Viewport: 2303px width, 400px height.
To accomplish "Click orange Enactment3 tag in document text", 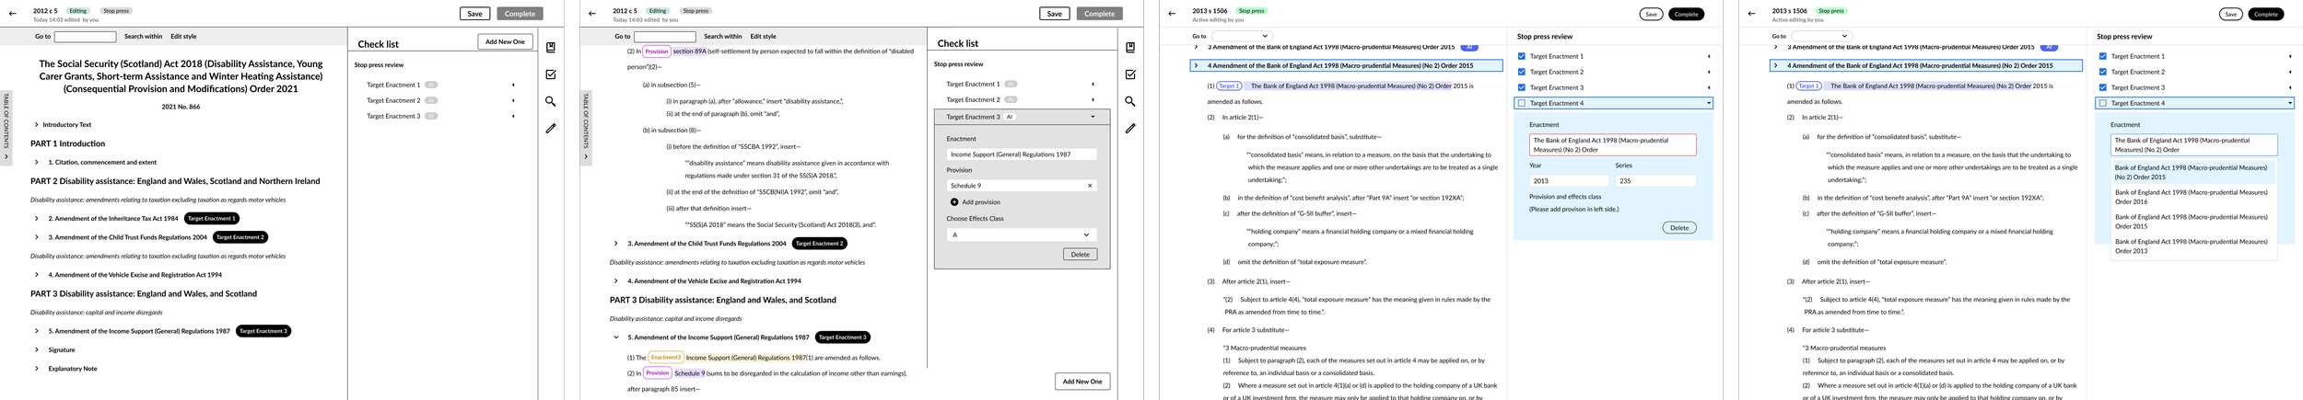I will point(665,358).
